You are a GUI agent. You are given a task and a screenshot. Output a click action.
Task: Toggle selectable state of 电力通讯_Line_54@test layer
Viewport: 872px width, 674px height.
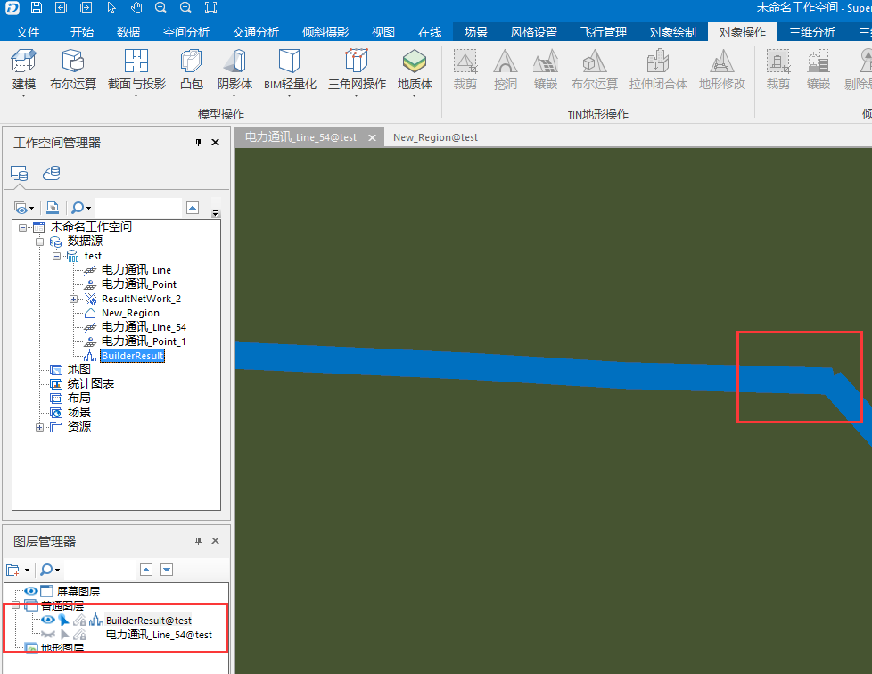[64, 635]
